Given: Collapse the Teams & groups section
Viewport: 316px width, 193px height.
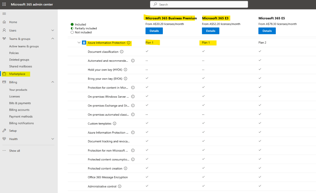Looking at the screenshot, I should coord(53,39).
